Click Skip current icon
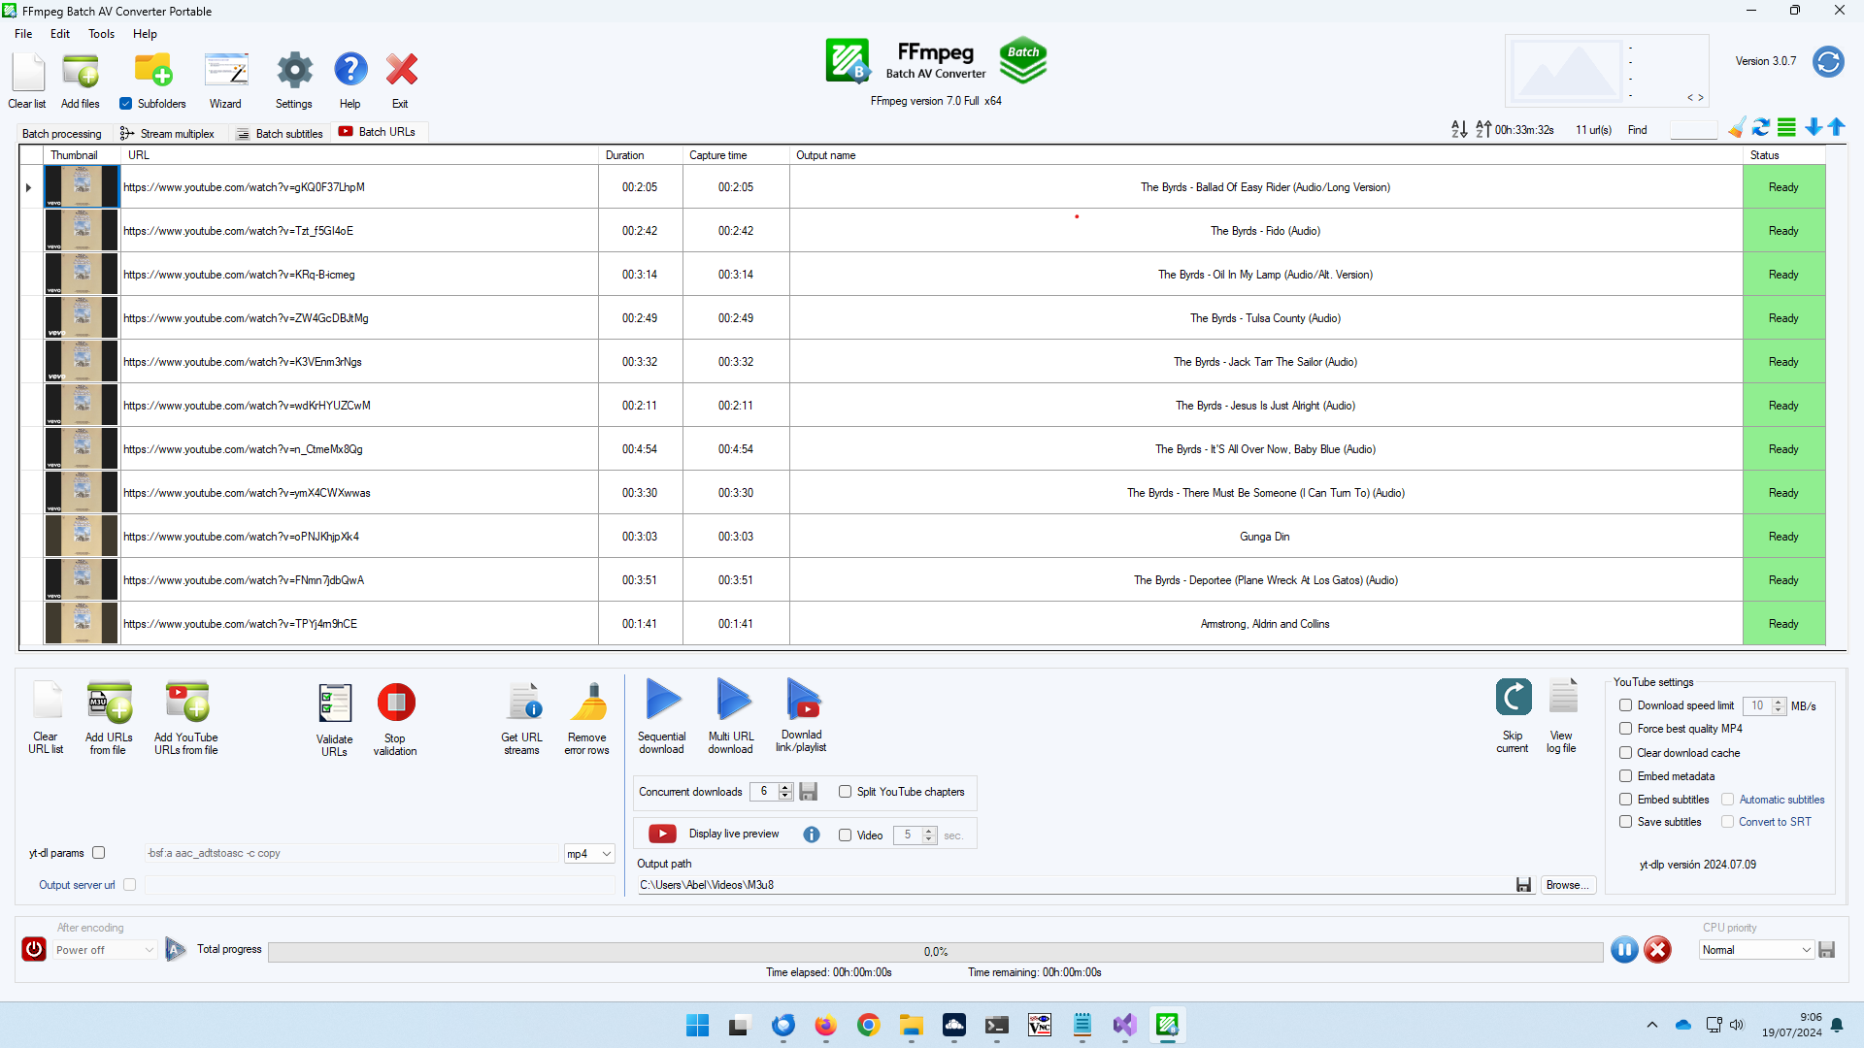 (x=1513, y=699)
